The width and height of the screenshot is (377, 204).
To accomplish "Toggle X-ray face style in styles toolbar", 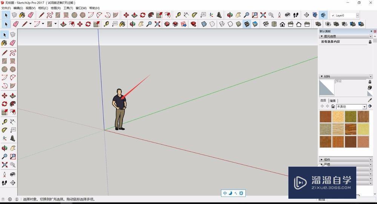I will (204, 24).
